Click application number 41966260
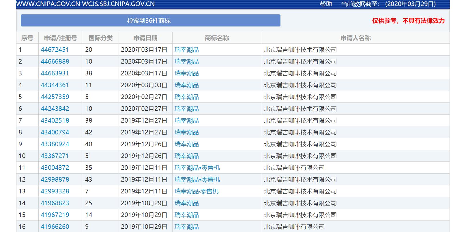Image resolution: width=466 pixels, height=232 pixels. tap(55, 227)
